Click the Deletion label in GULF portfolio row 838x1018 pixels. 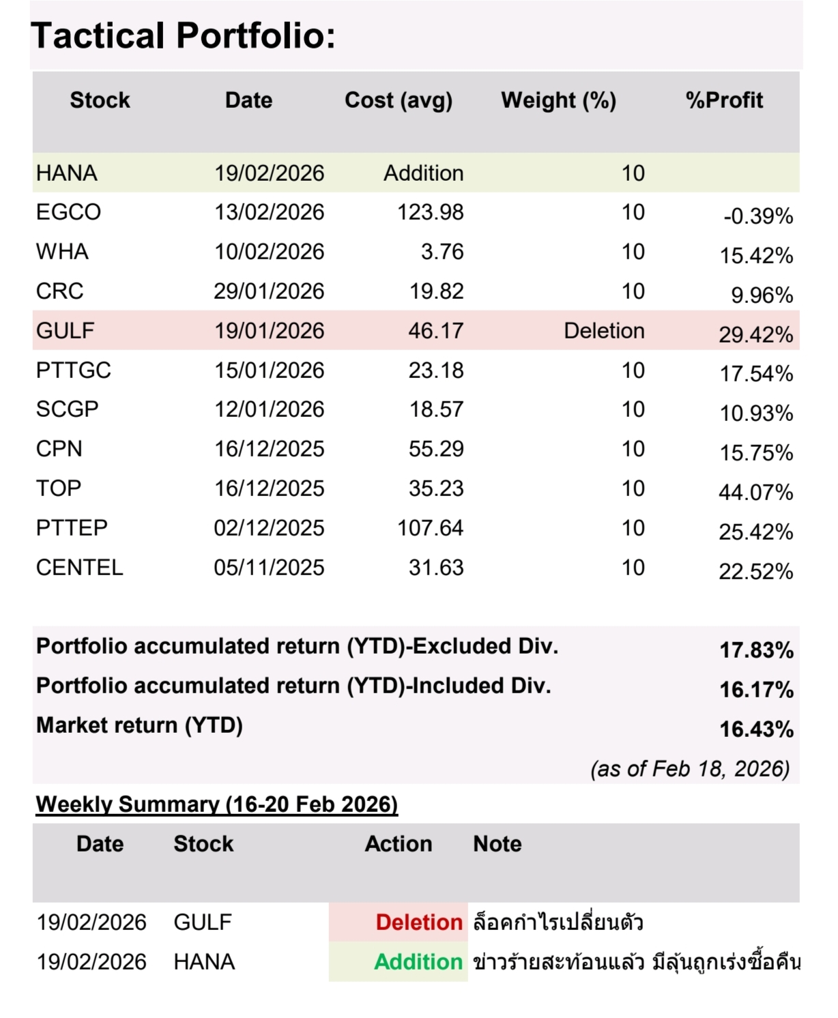(604, 331)
